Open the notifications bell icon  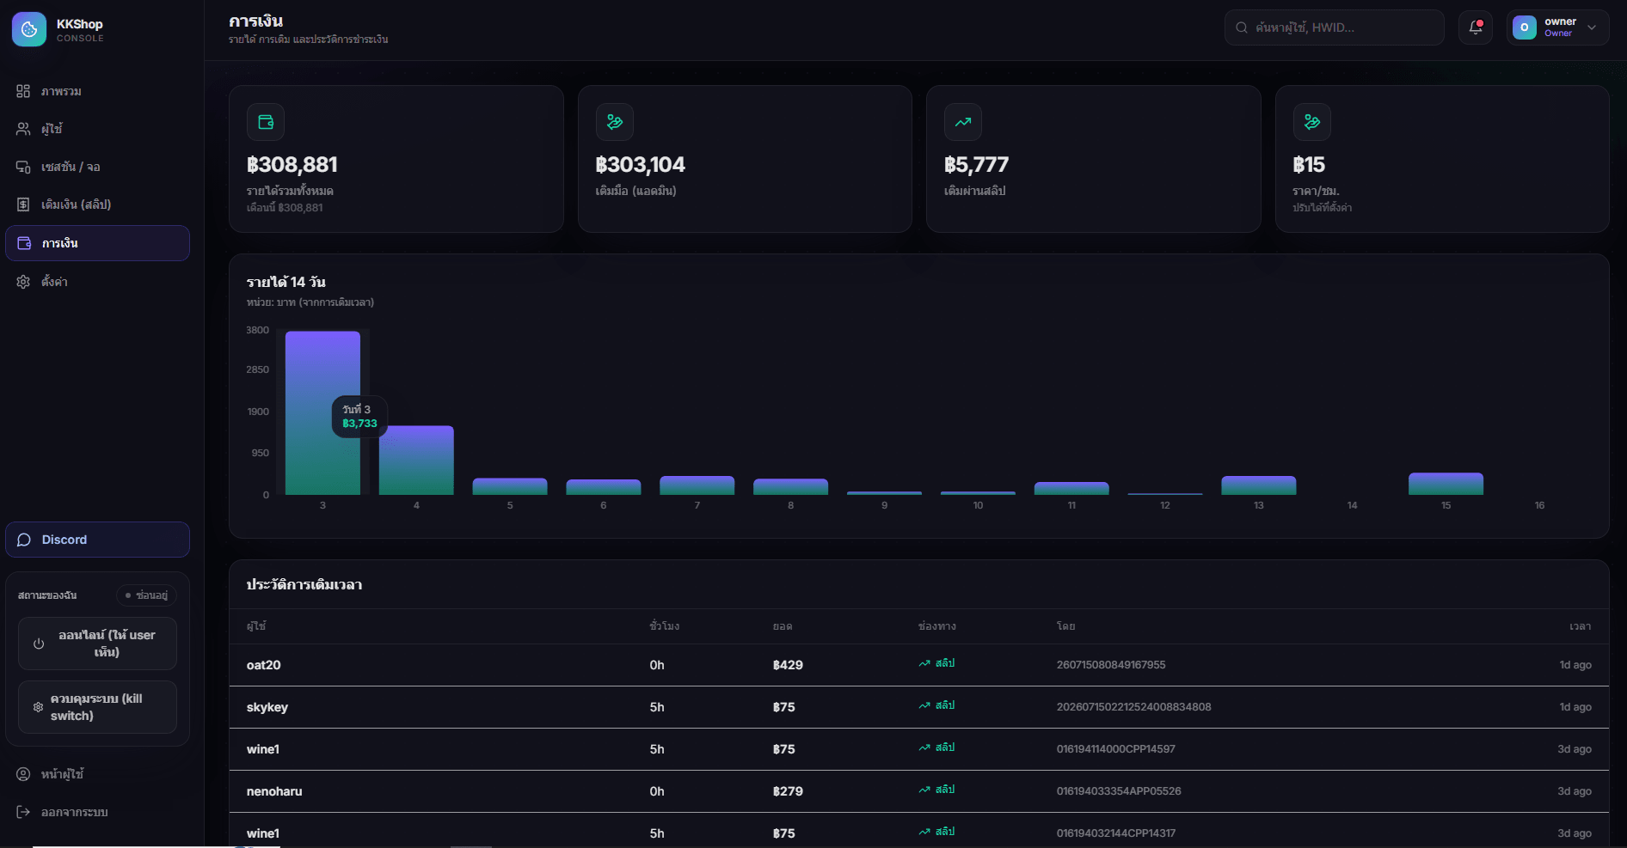pos(1476,27)
